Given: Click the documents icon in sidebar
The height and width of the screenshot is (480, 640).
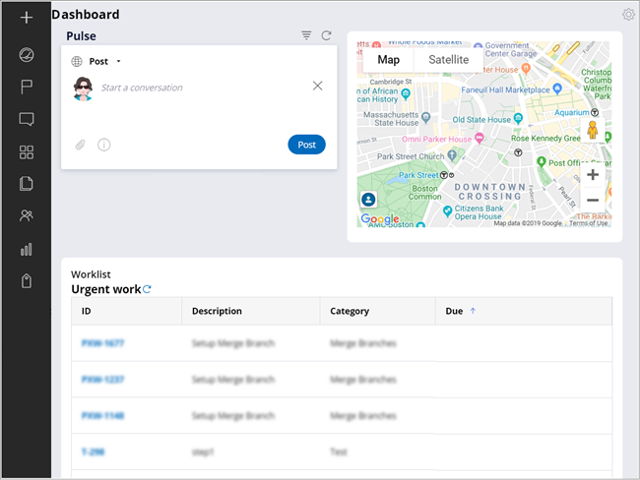Looking at the screenshot, I should click(x=27, y=184).
